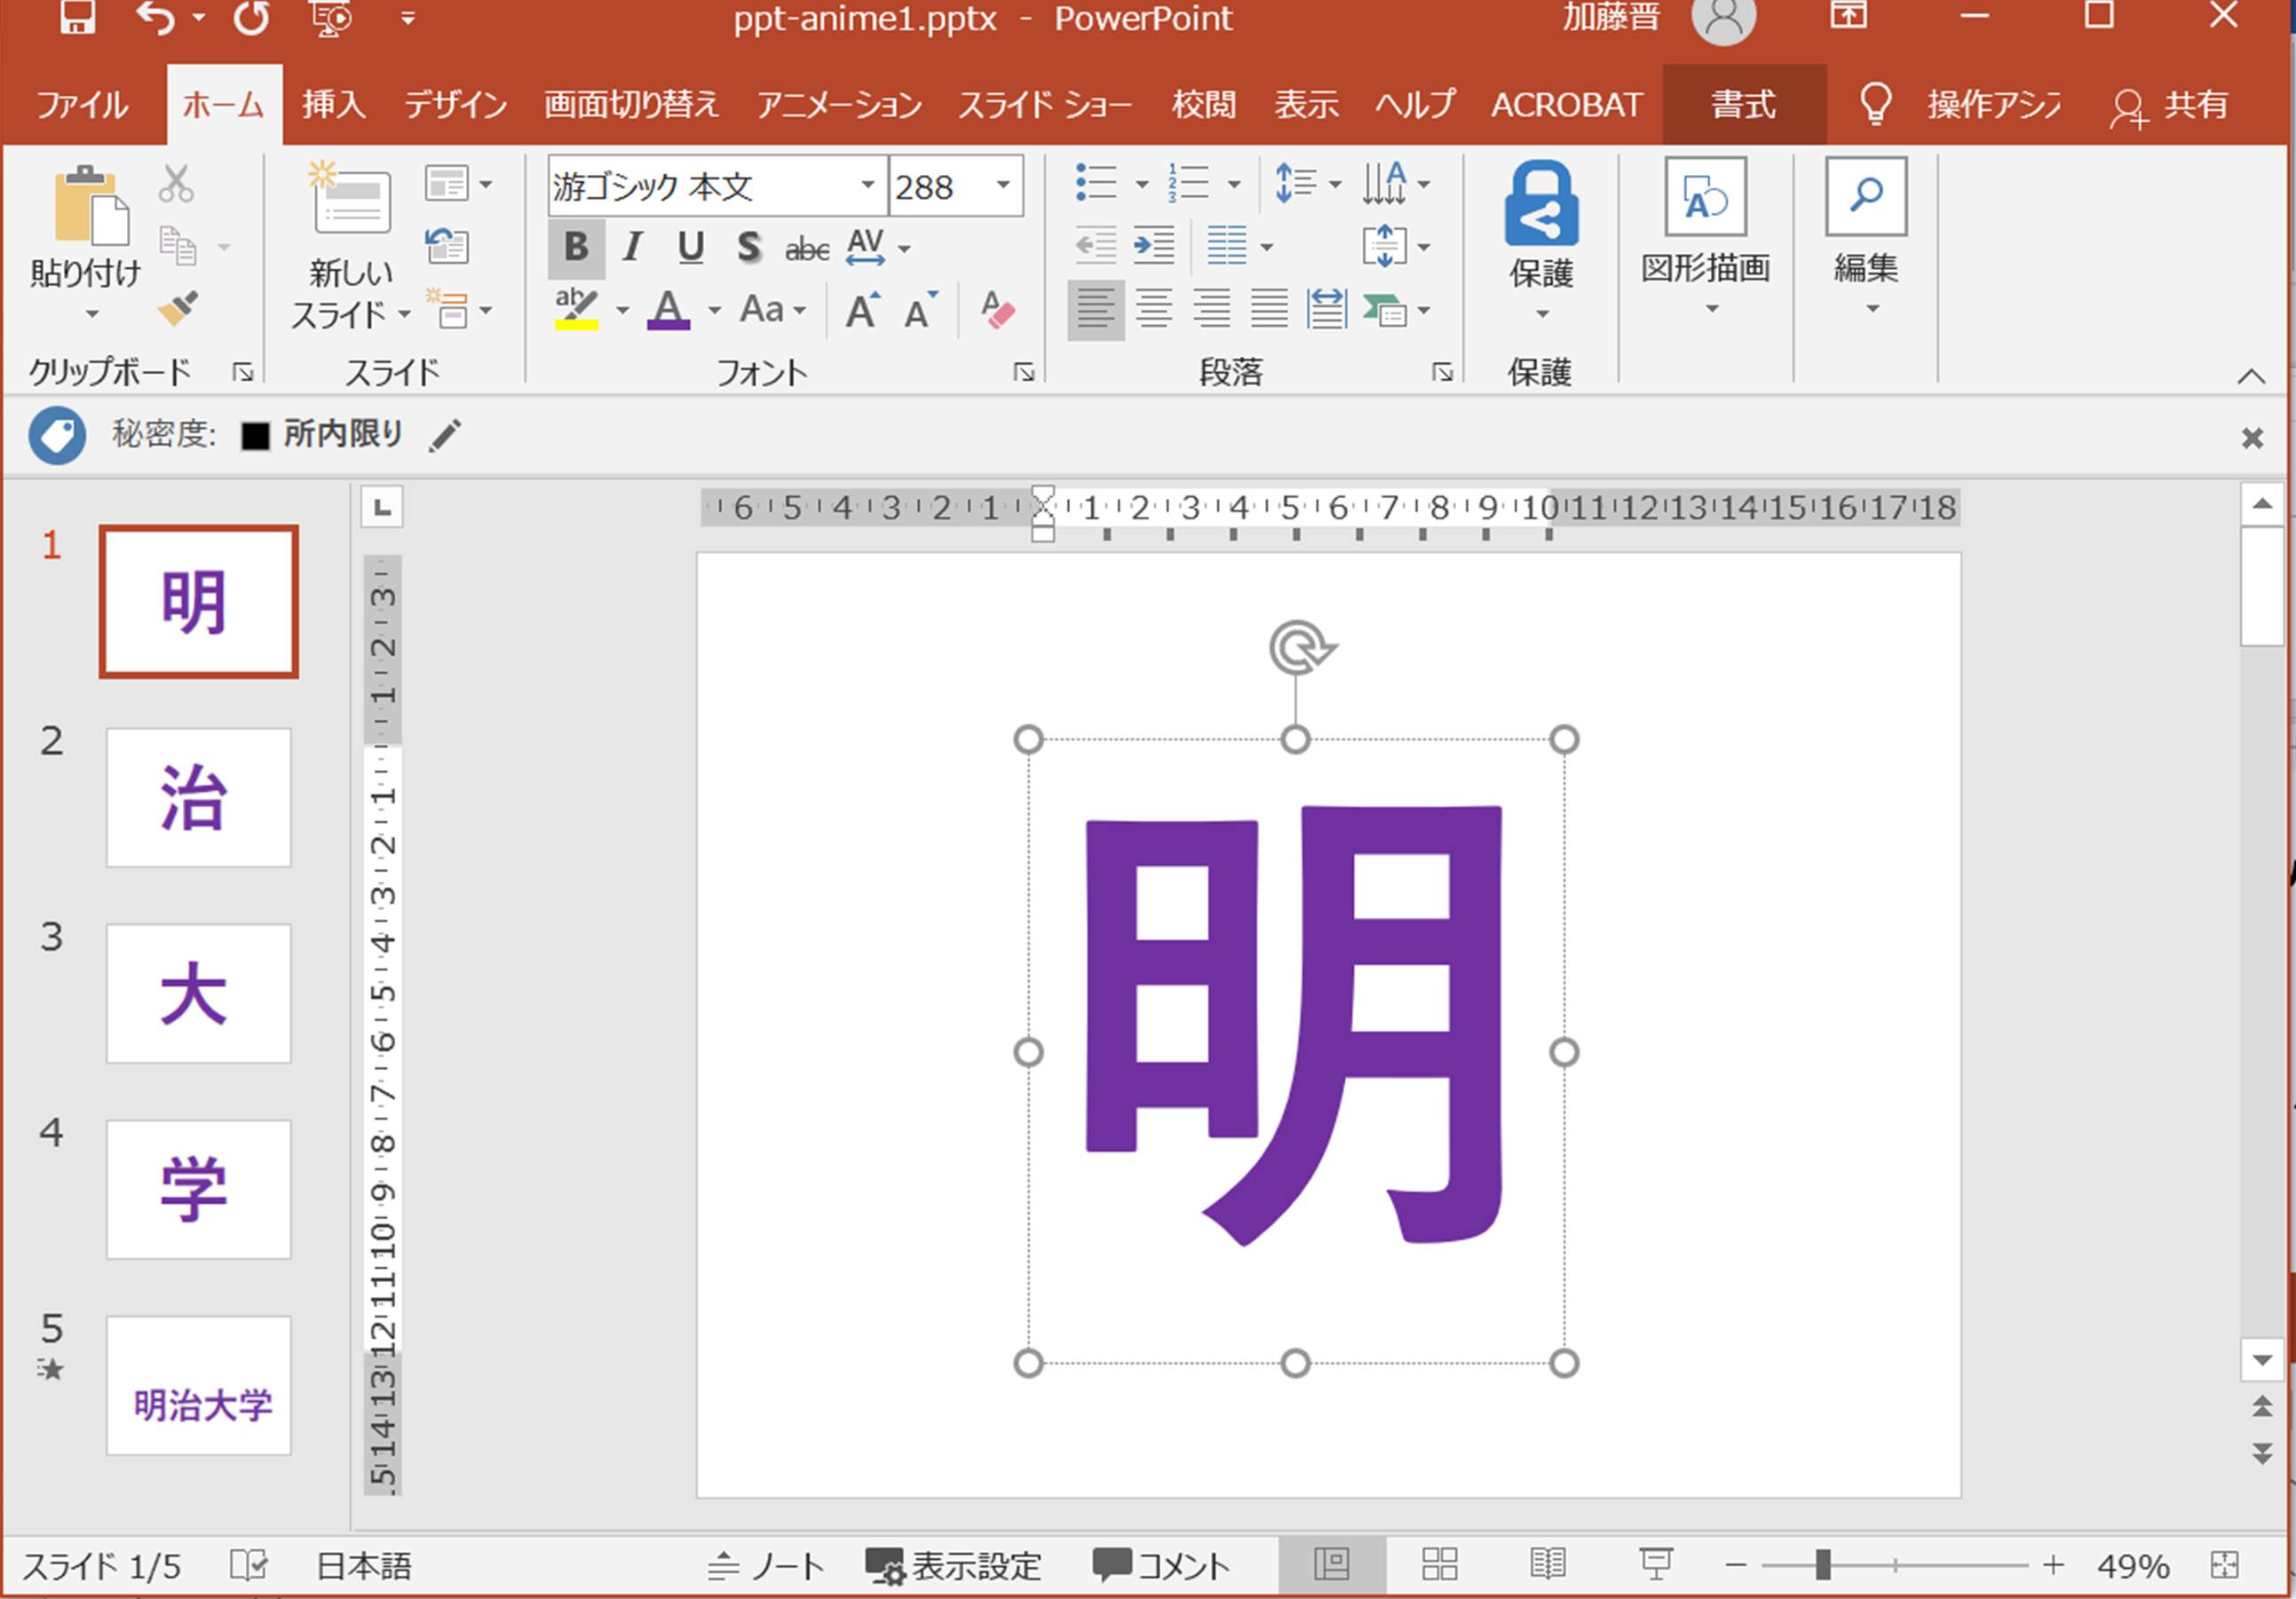This screenshot has height=1599, width=2296.
Task: Toggle Underline formatting
Action: [x=690, y=247]
